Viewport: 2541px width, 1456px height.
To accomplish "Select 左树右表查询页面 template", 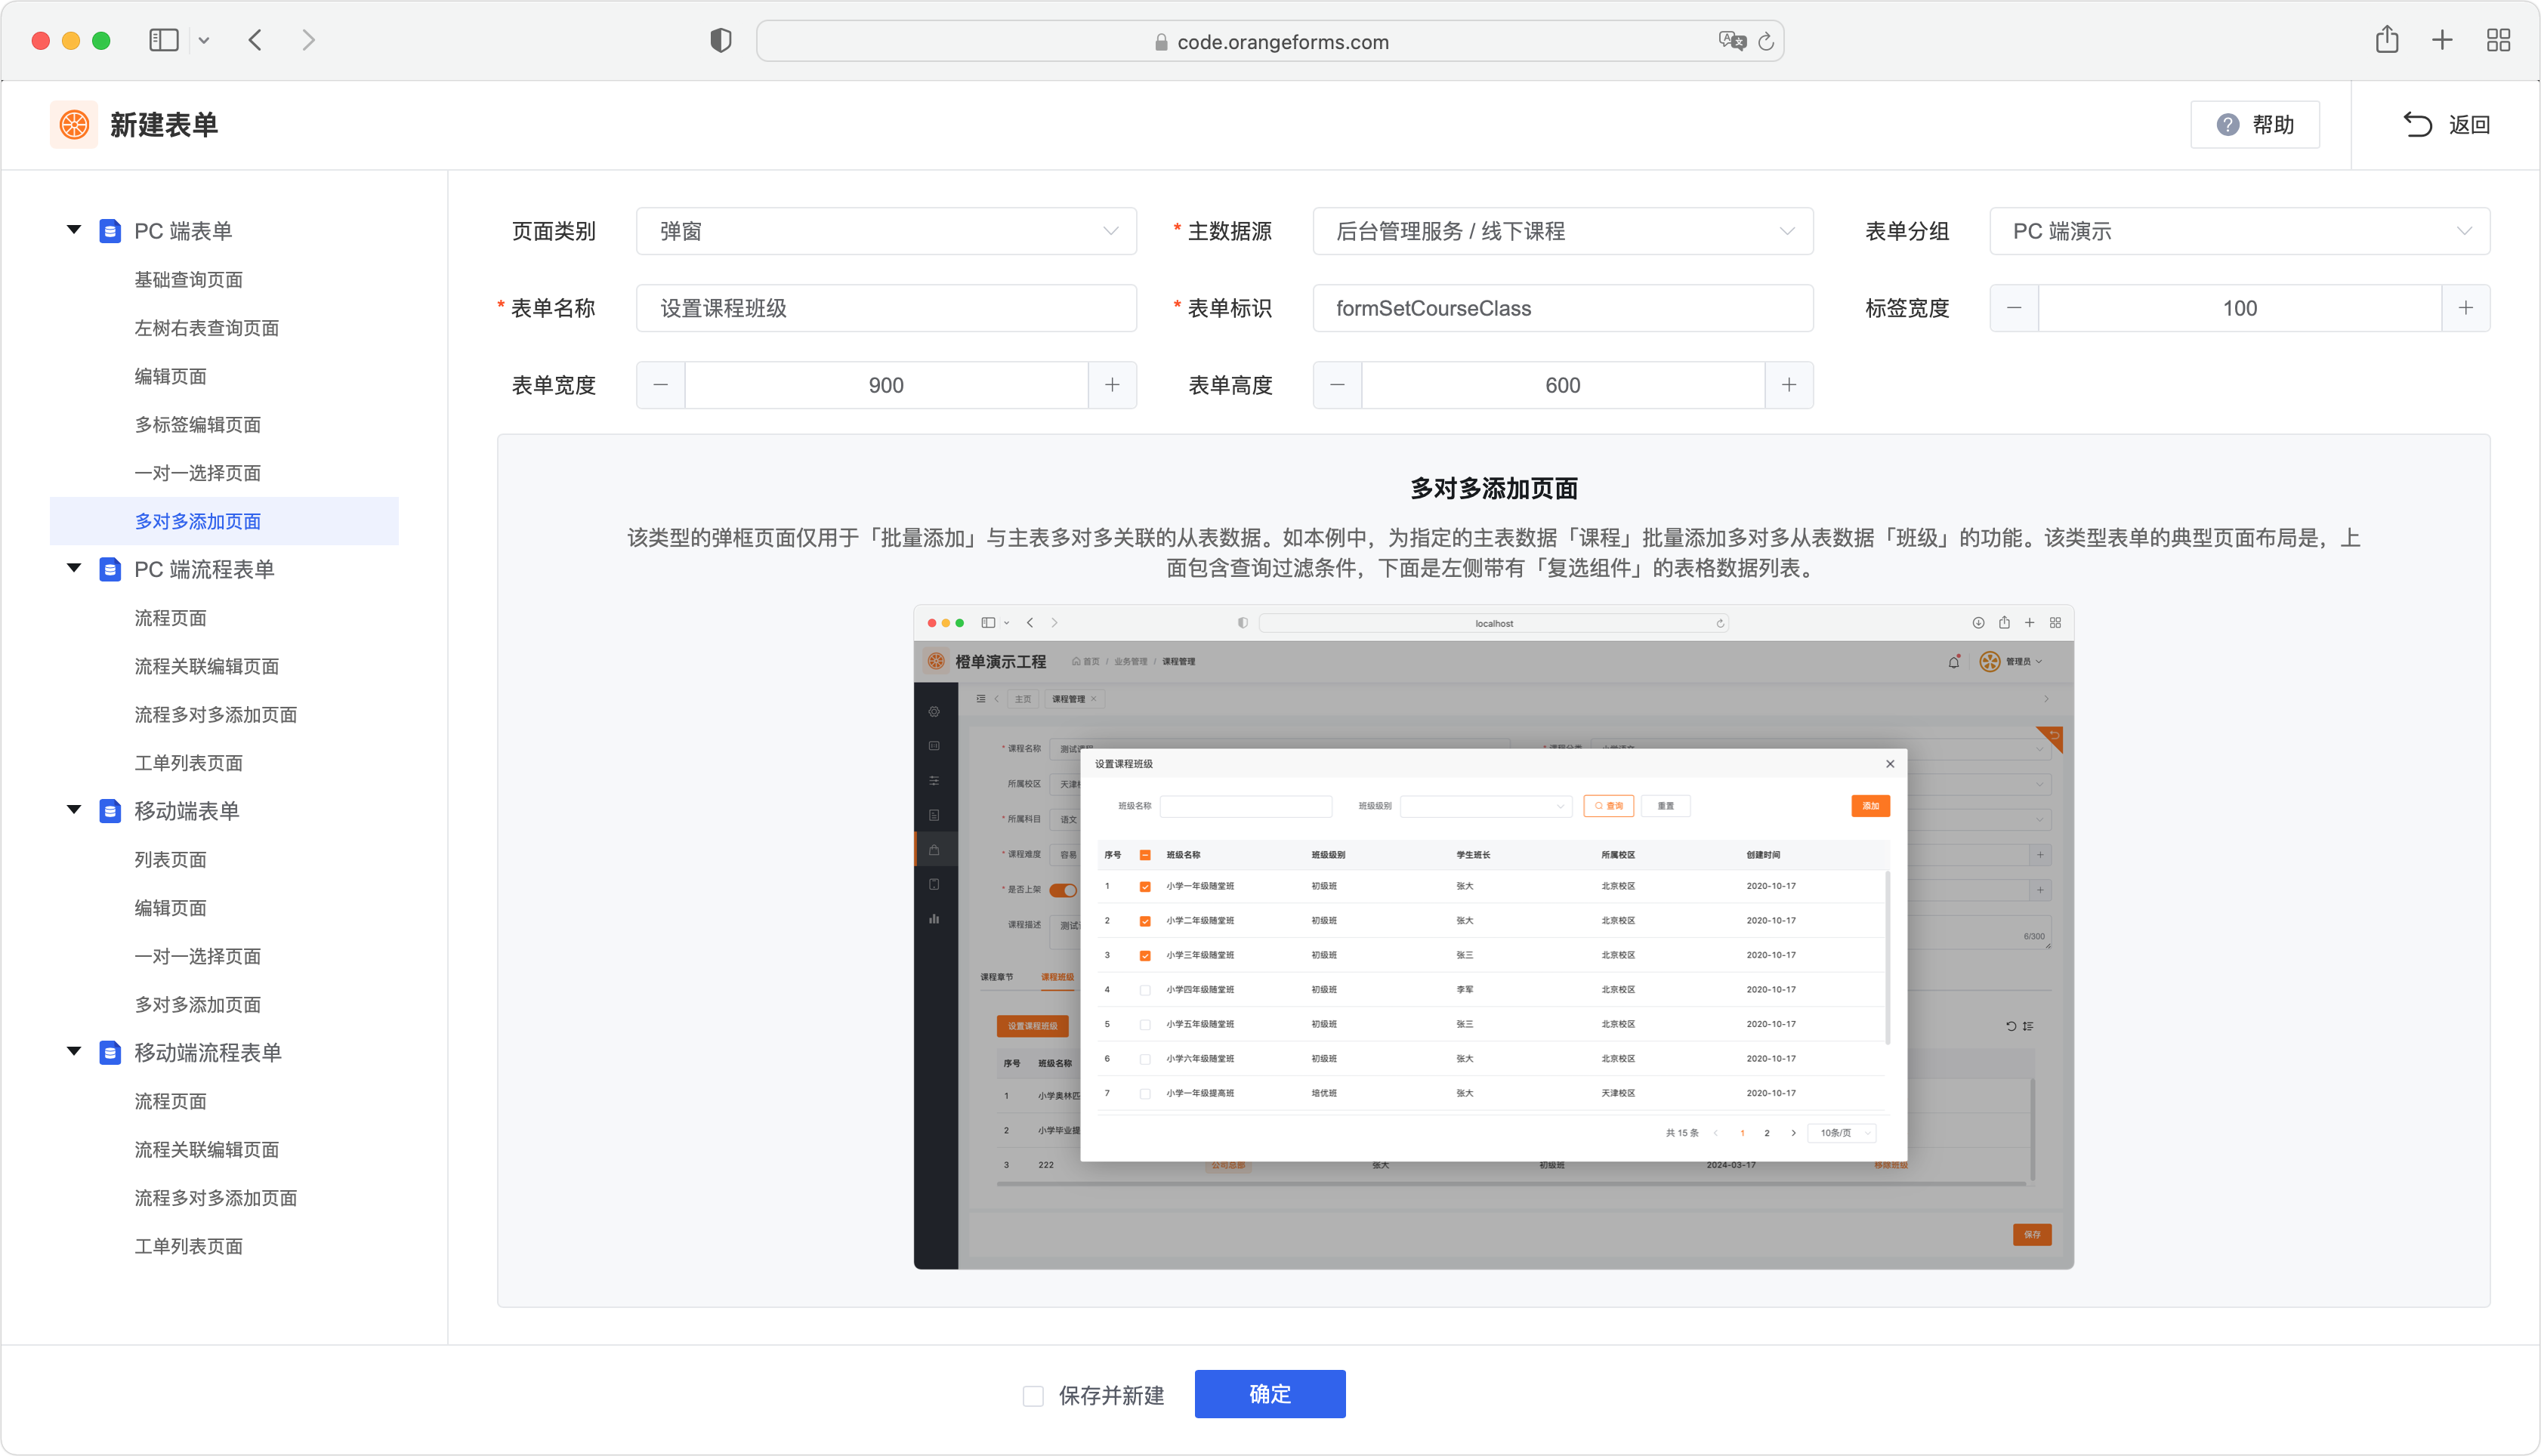I will pos(207,328).
